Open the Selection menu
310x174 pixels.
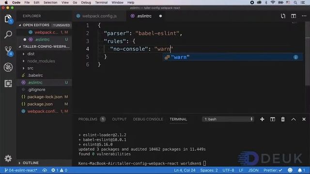tap(50, 2)
